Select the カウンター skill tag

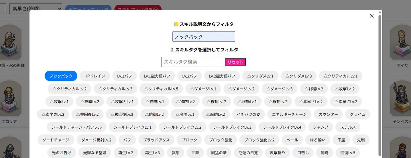[328, 114]
